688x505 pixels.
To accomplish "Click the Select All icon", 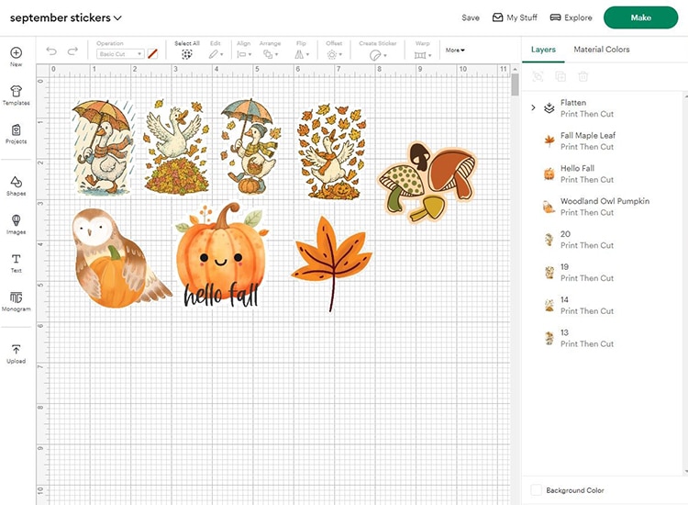I will coord(187,54).
